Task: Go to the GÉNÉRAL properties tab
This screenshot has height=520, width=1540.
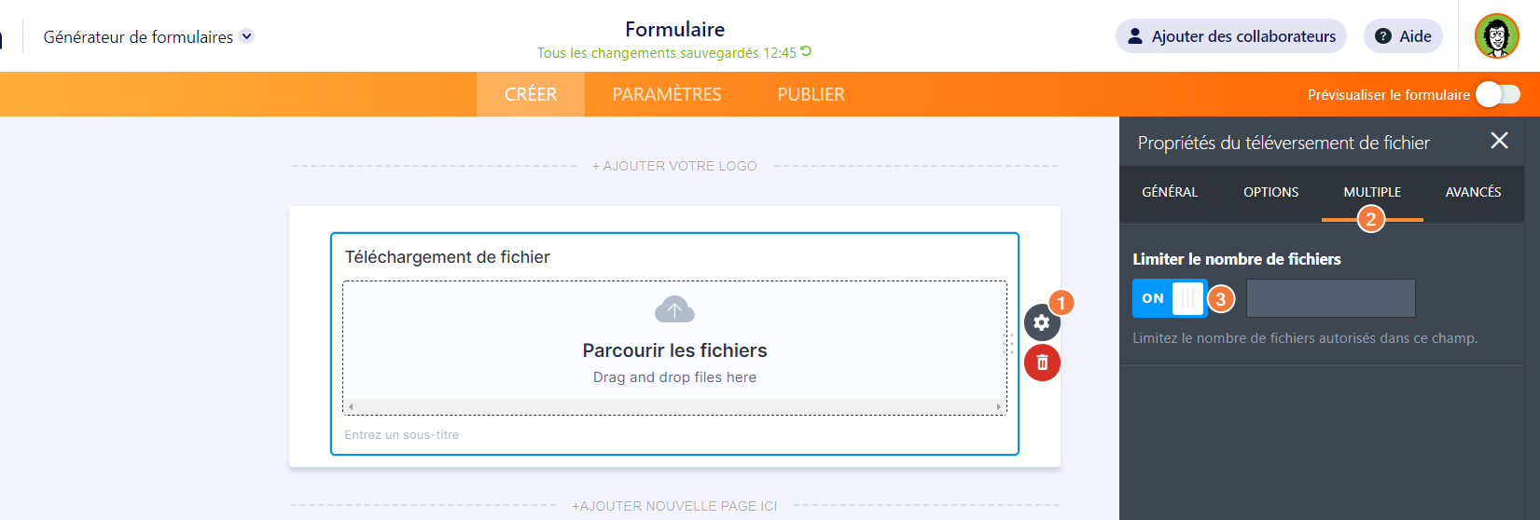Action: tap(1170, 192)
